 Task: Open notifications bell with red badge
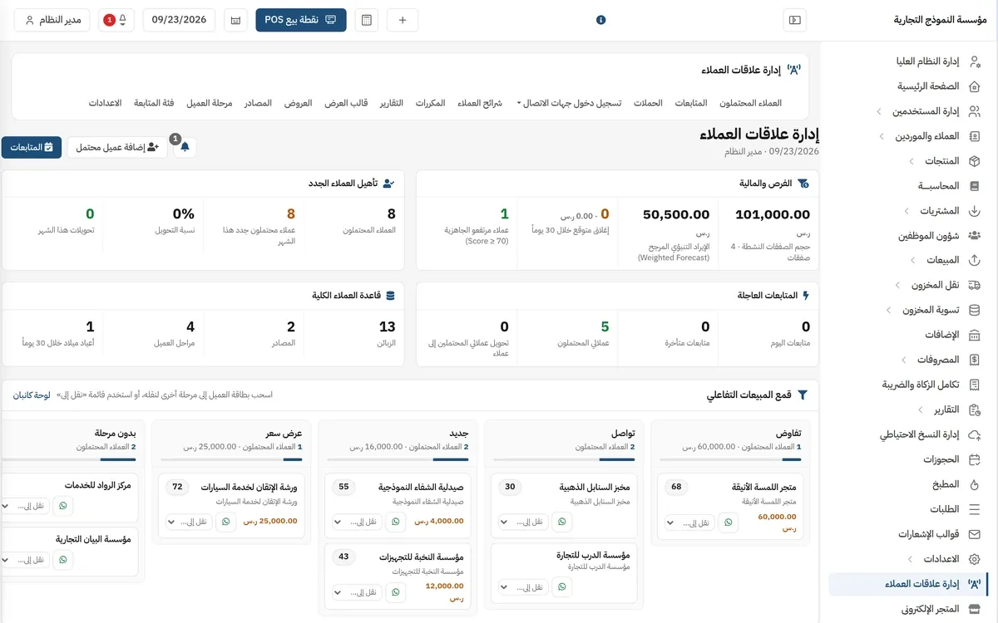(x=116, y=20)
